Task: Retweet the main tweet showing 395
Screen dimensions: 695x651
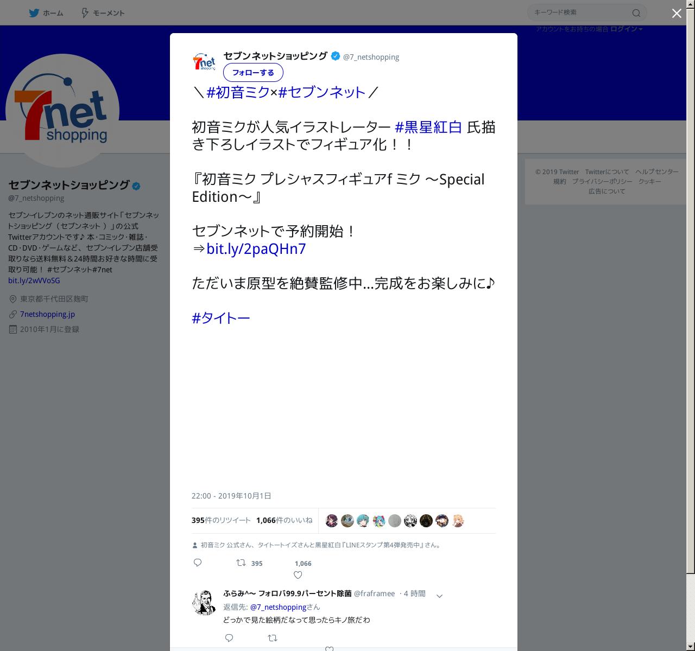Action: click(241, 563)
